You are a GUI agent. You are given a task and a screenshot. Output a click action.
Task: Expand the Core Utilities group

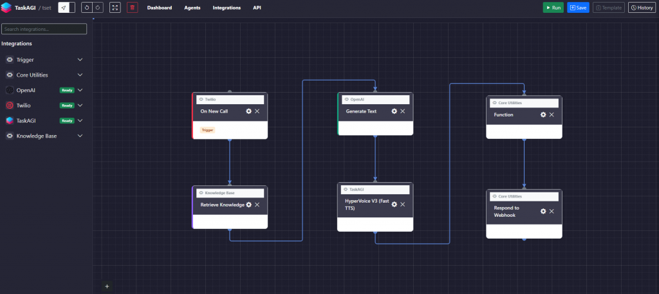click(x=80, y=75)
